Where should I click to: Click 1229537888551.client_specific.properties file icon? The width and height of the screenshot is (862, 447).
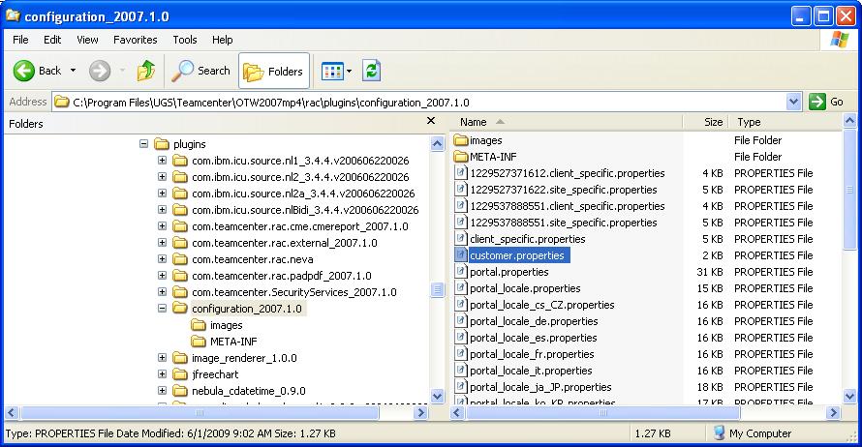click(461, 206)
